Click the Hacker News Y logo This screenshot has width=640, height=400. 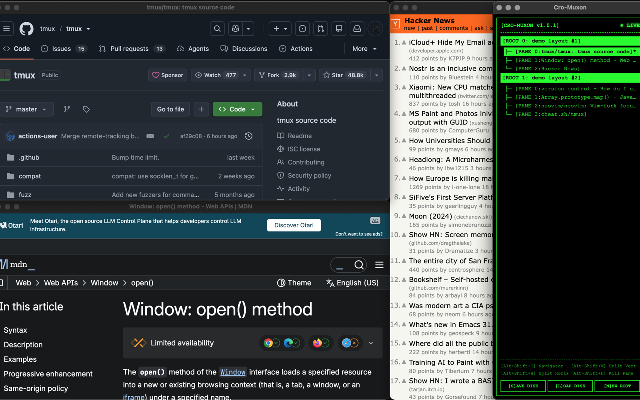tap(395, 24)
